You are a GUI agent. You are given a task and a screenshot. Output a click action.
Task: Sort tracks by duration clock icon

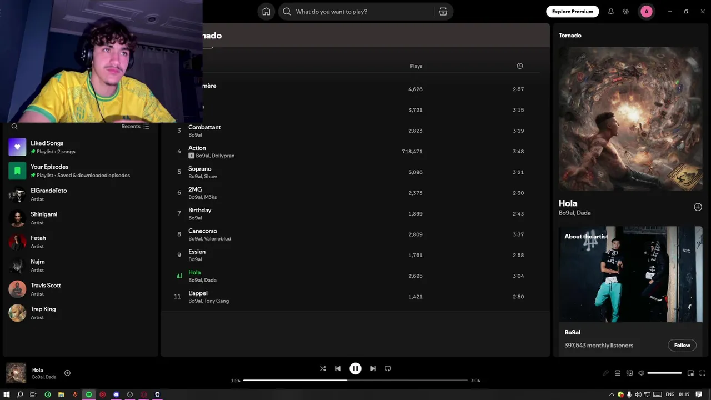[x=520, y=66]
